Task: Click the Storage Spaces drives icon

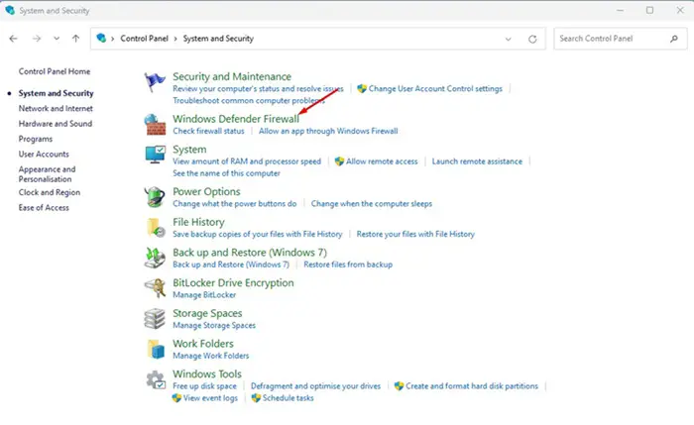Action: [x=155, y=319]
